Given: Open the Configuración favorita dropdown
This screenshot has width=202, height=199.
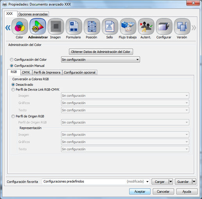Looking at the screenshot, I should pyautogui.click(x=96, y=181).
